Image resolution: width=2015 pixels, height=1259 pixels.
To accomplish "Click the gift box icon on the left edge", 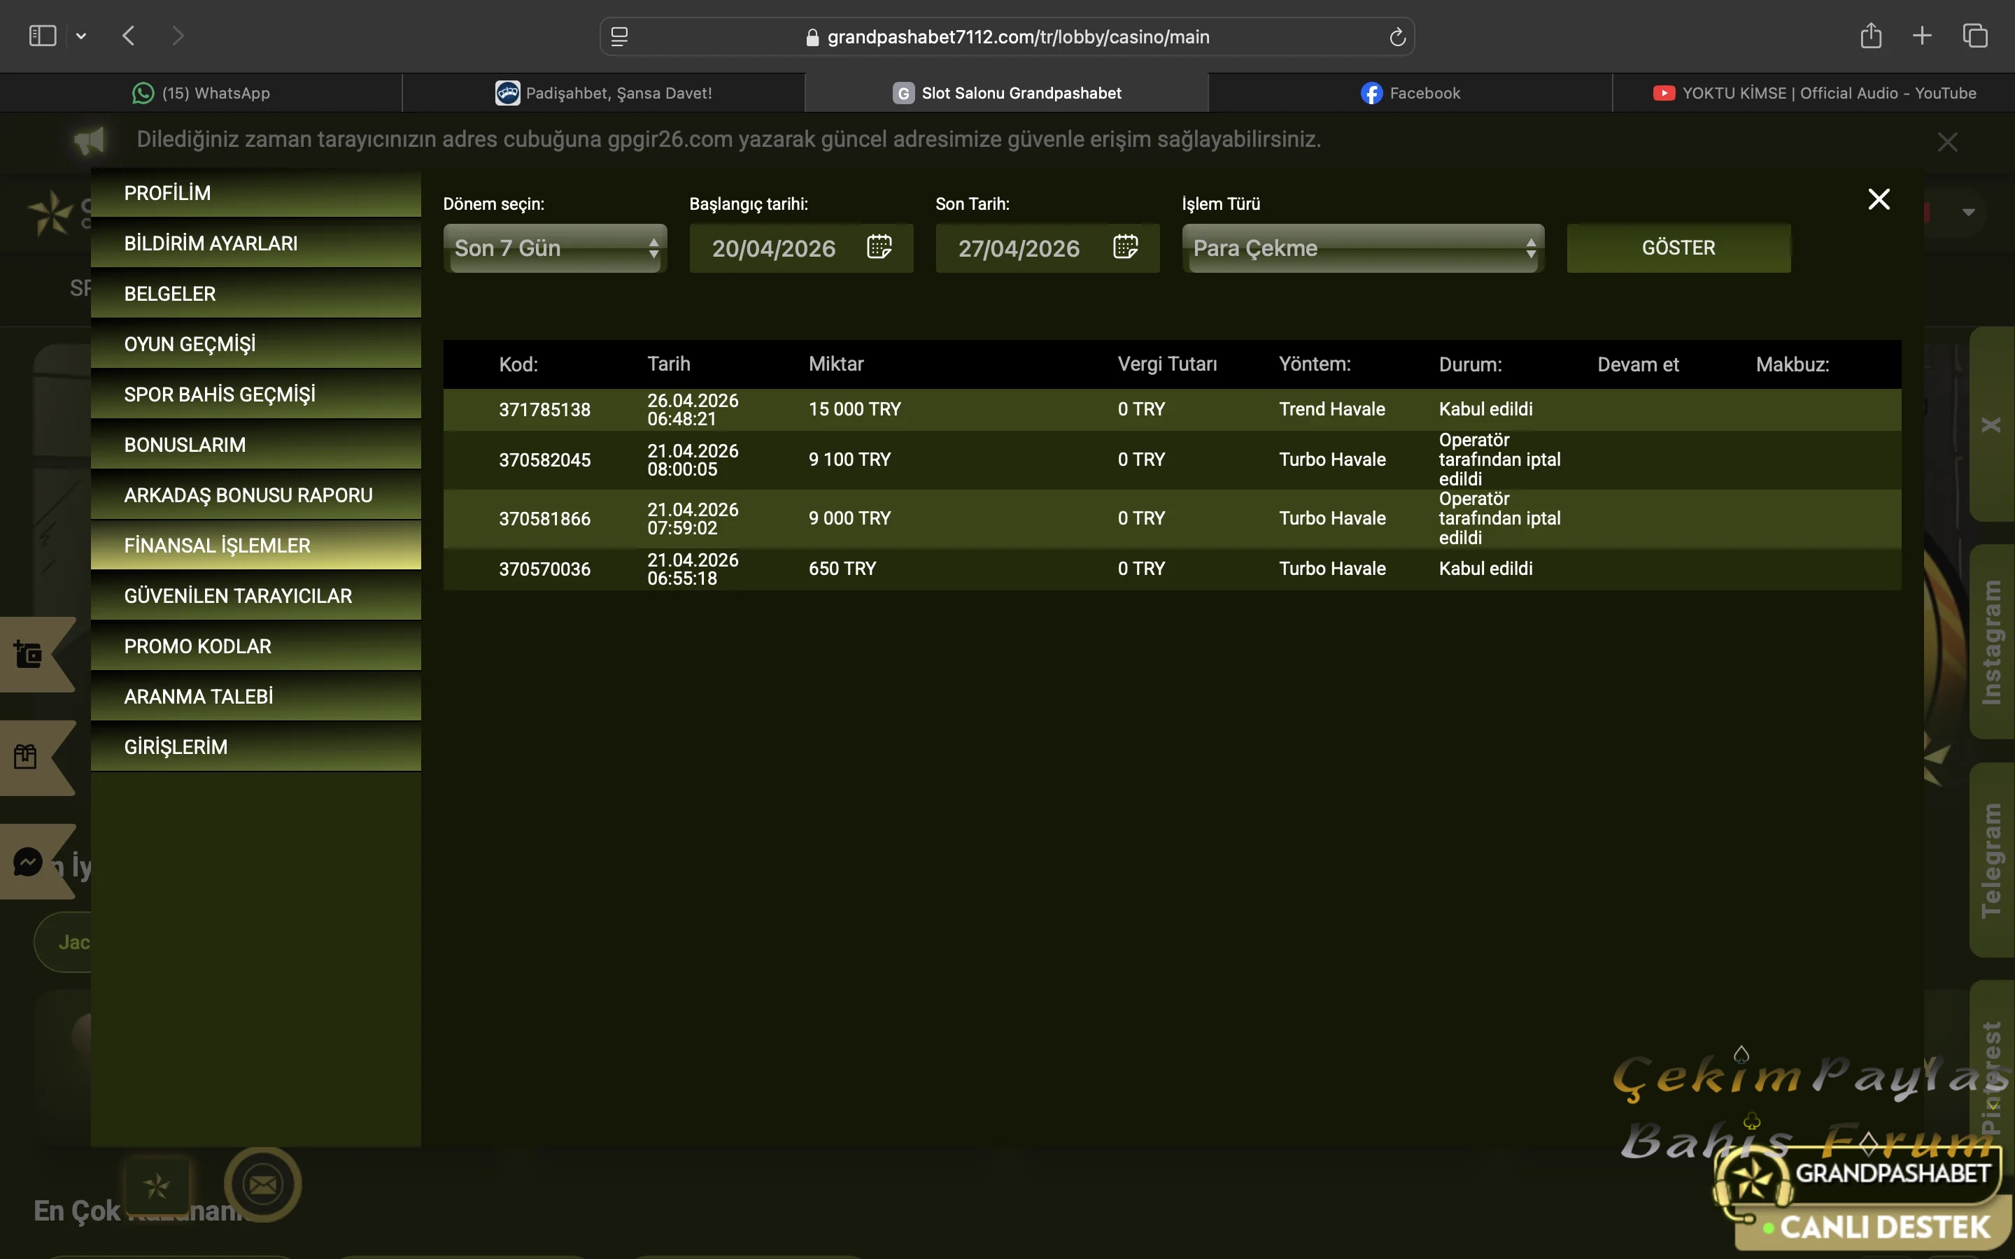I will click(x=26, y=756).
